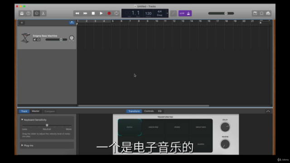
Task: Click the Stop button
Action: click(x=93, y=13)
